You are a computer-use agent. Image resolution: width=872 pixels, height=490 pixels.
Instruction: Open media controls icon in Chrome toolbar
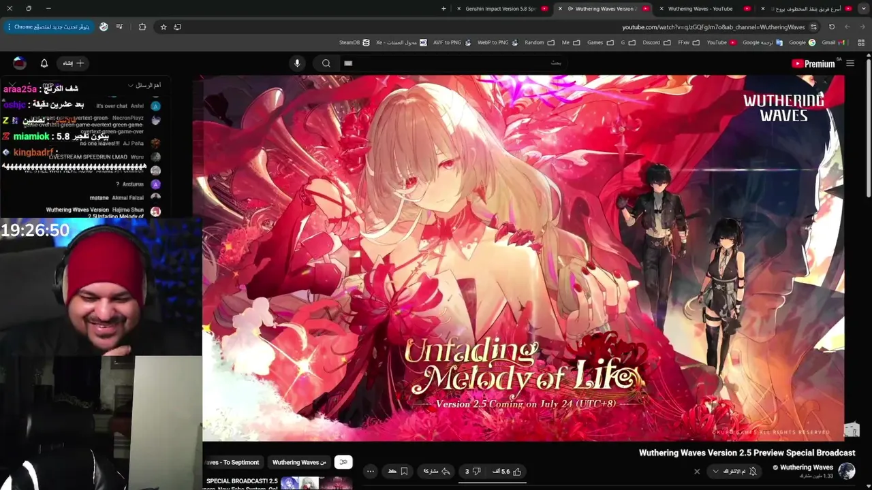point(120,27)
